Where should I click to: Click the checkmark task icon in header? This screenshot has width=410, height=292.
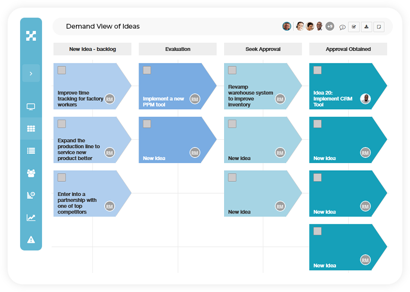pos(354,27)
